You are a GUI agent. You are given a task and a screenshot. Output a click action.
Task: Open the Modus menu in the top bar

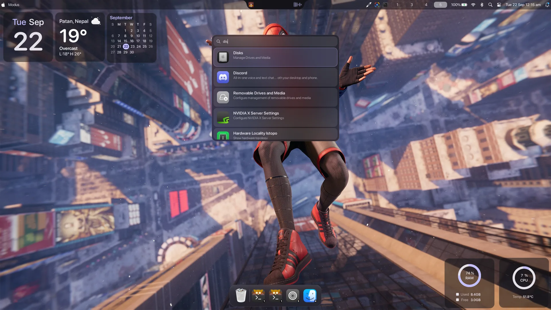point(14,5)
